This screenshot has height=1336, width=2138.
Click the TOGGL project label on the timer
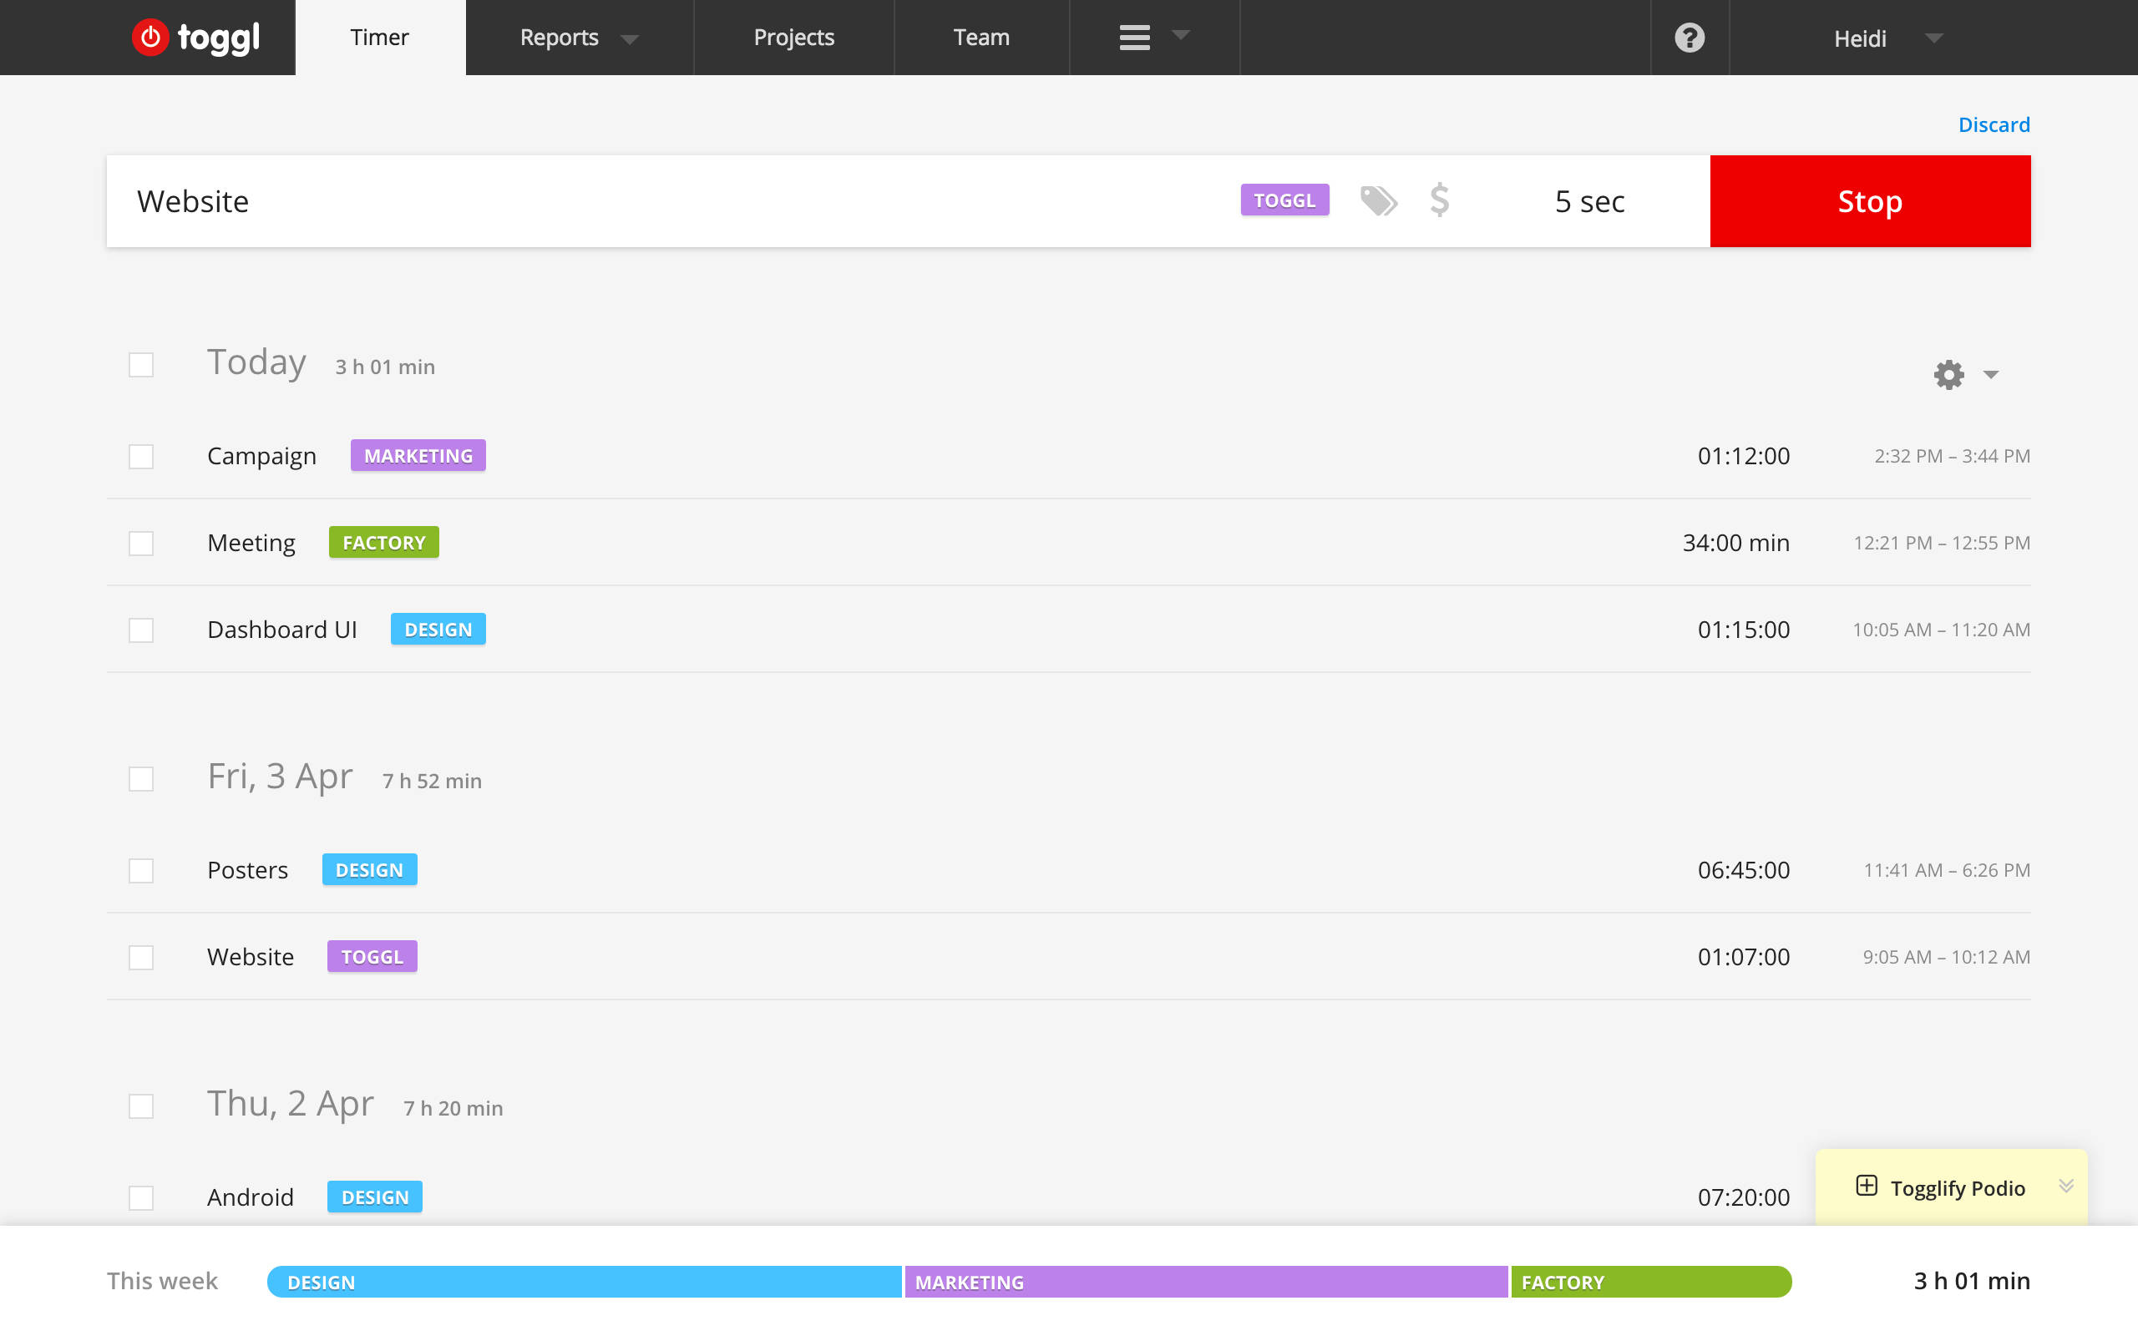click(1284, 200)
